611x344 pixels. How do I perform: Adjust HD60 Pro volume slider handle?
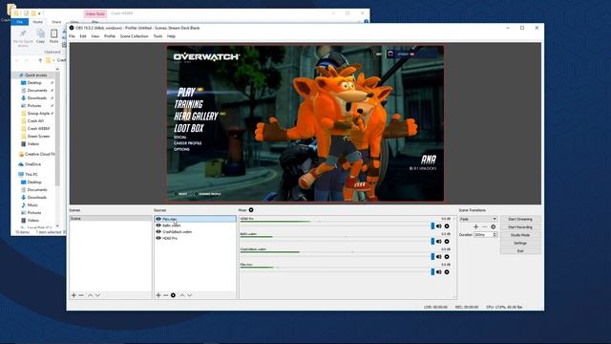(x=432, y=226)
